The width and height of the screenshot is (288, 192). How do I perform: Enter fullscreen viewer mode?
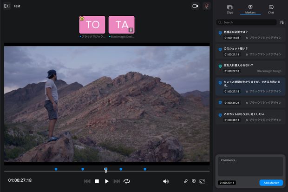tap(202, 181)
